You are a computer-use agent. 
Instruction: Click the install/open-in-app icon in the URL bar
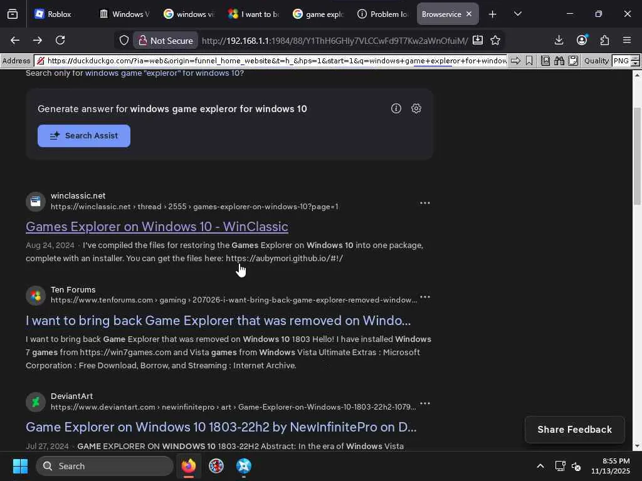(x=477, y=40)
